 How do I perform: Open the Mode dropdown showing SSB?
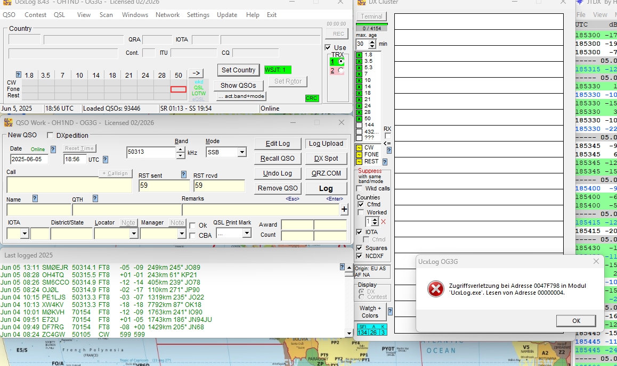(242, 153)
